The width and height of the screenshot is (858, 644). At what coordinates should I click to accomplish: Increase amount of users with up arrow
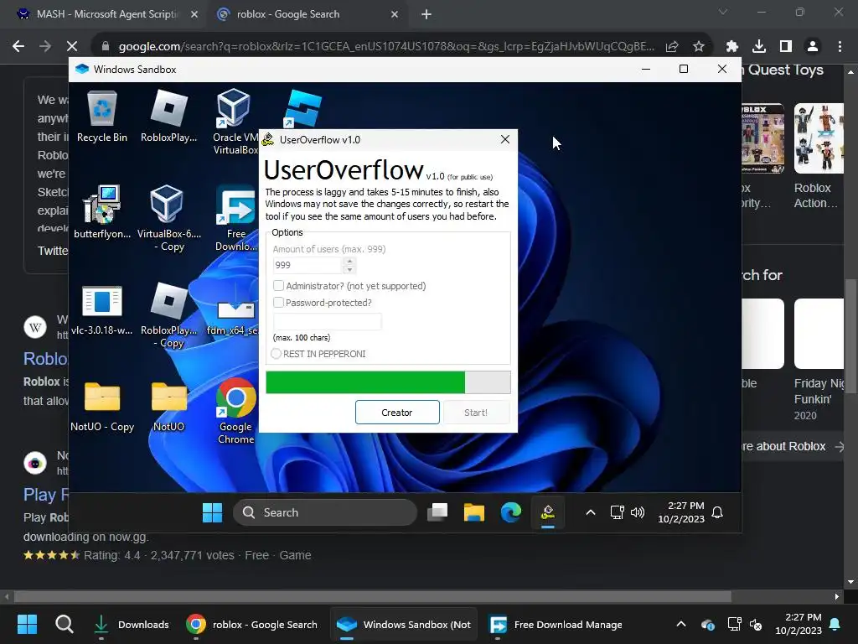(x=349, y=261)
